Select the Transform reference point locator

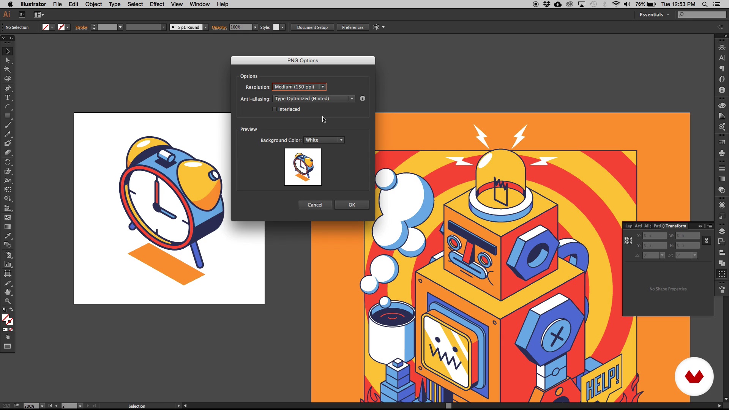(628, 240)
